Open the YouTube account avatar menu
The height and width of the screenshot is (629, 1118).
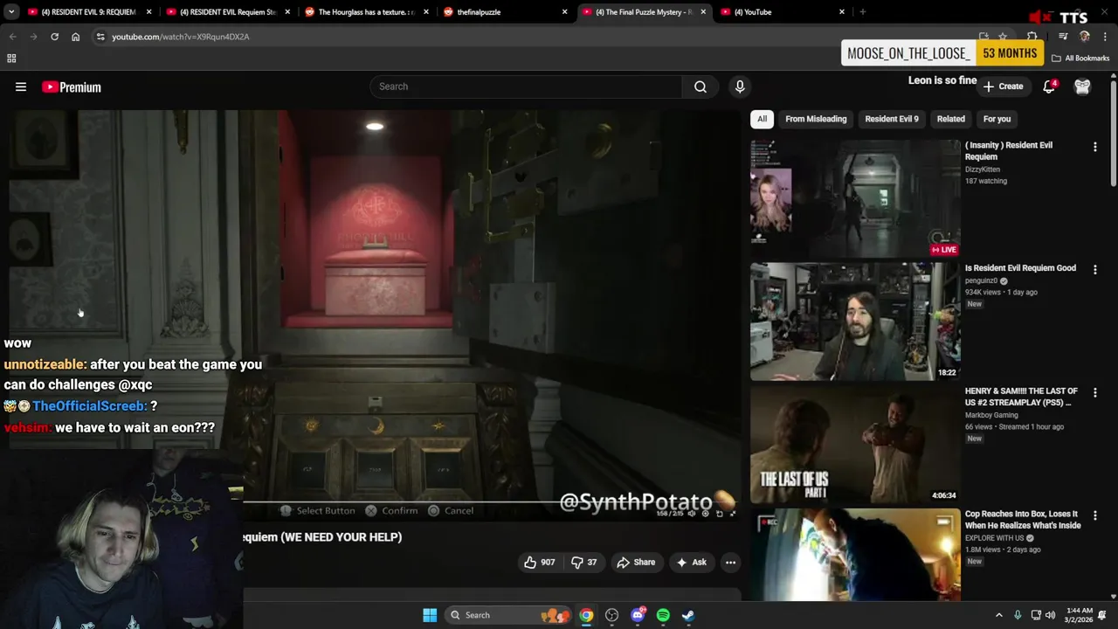(x=1082, y=86)
